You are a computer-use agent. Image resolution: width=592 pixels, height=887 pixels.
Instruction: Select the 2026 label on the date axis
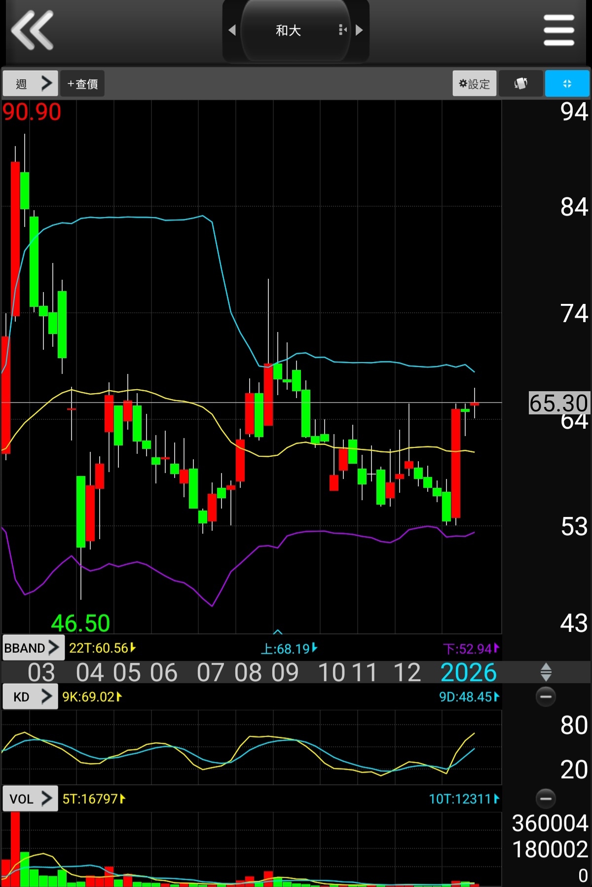coord(468,672)
